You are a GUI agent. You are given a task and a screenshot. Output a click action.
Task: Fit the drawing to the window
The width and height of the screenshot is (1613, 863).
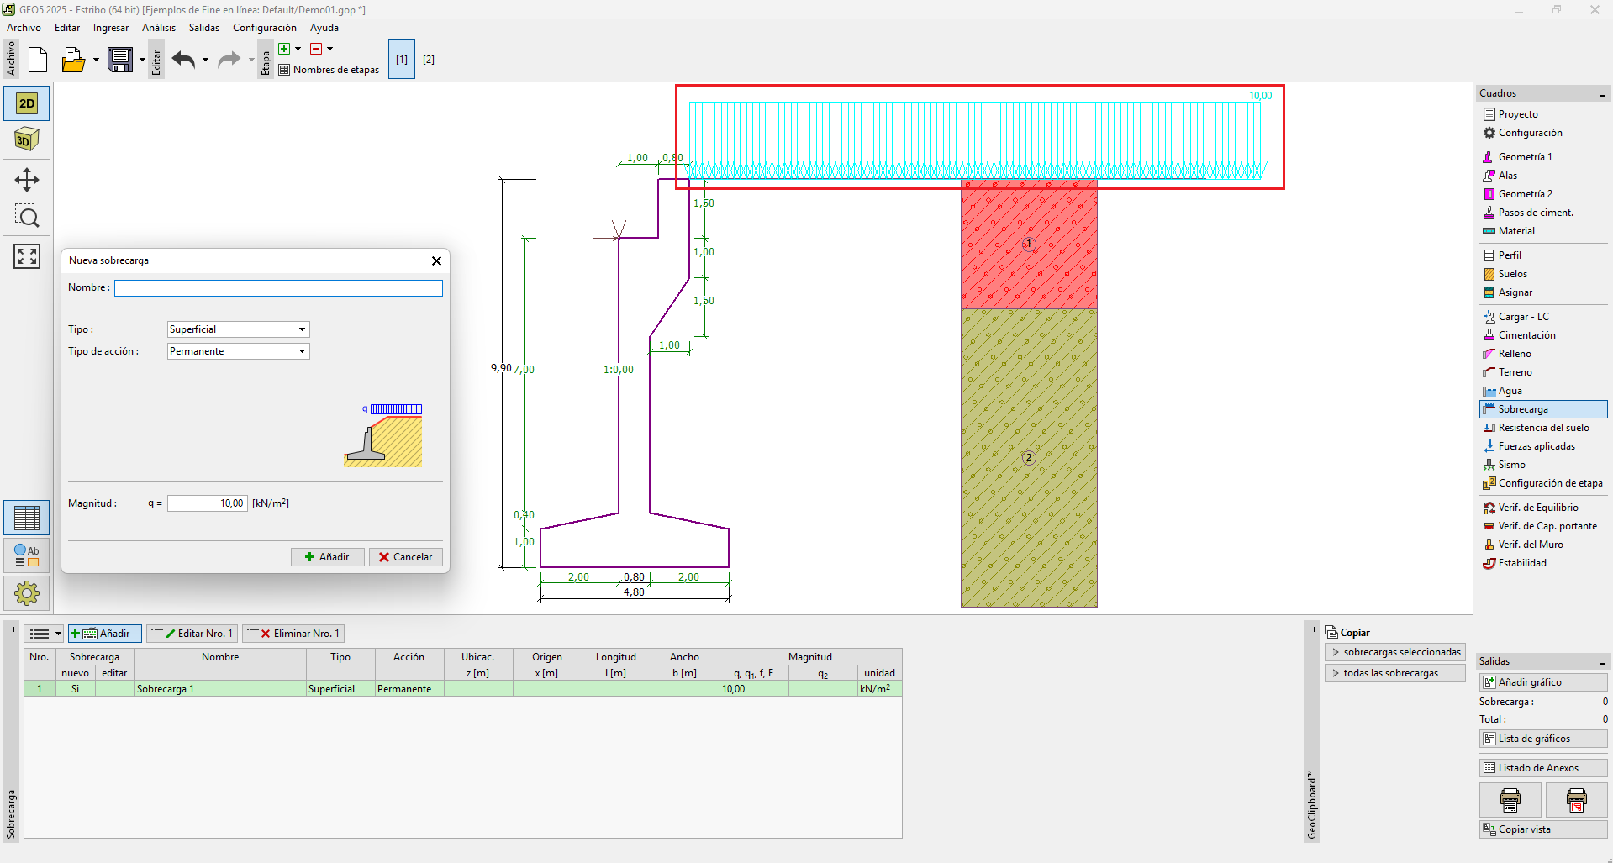point(27,256)
